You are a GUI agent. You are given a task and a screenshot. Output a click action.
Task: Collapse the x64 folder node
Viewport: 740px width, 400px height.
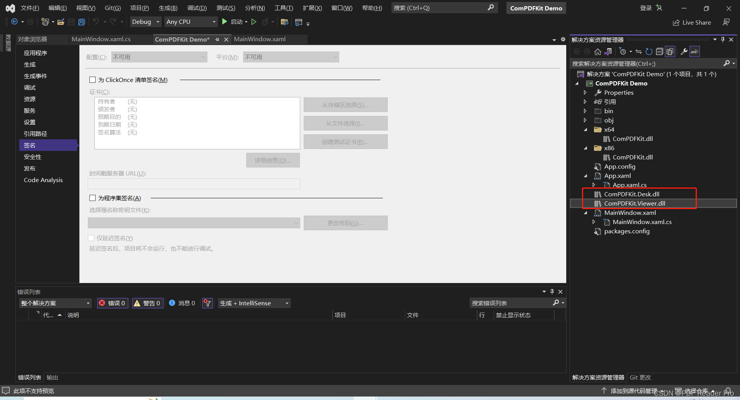585,130
